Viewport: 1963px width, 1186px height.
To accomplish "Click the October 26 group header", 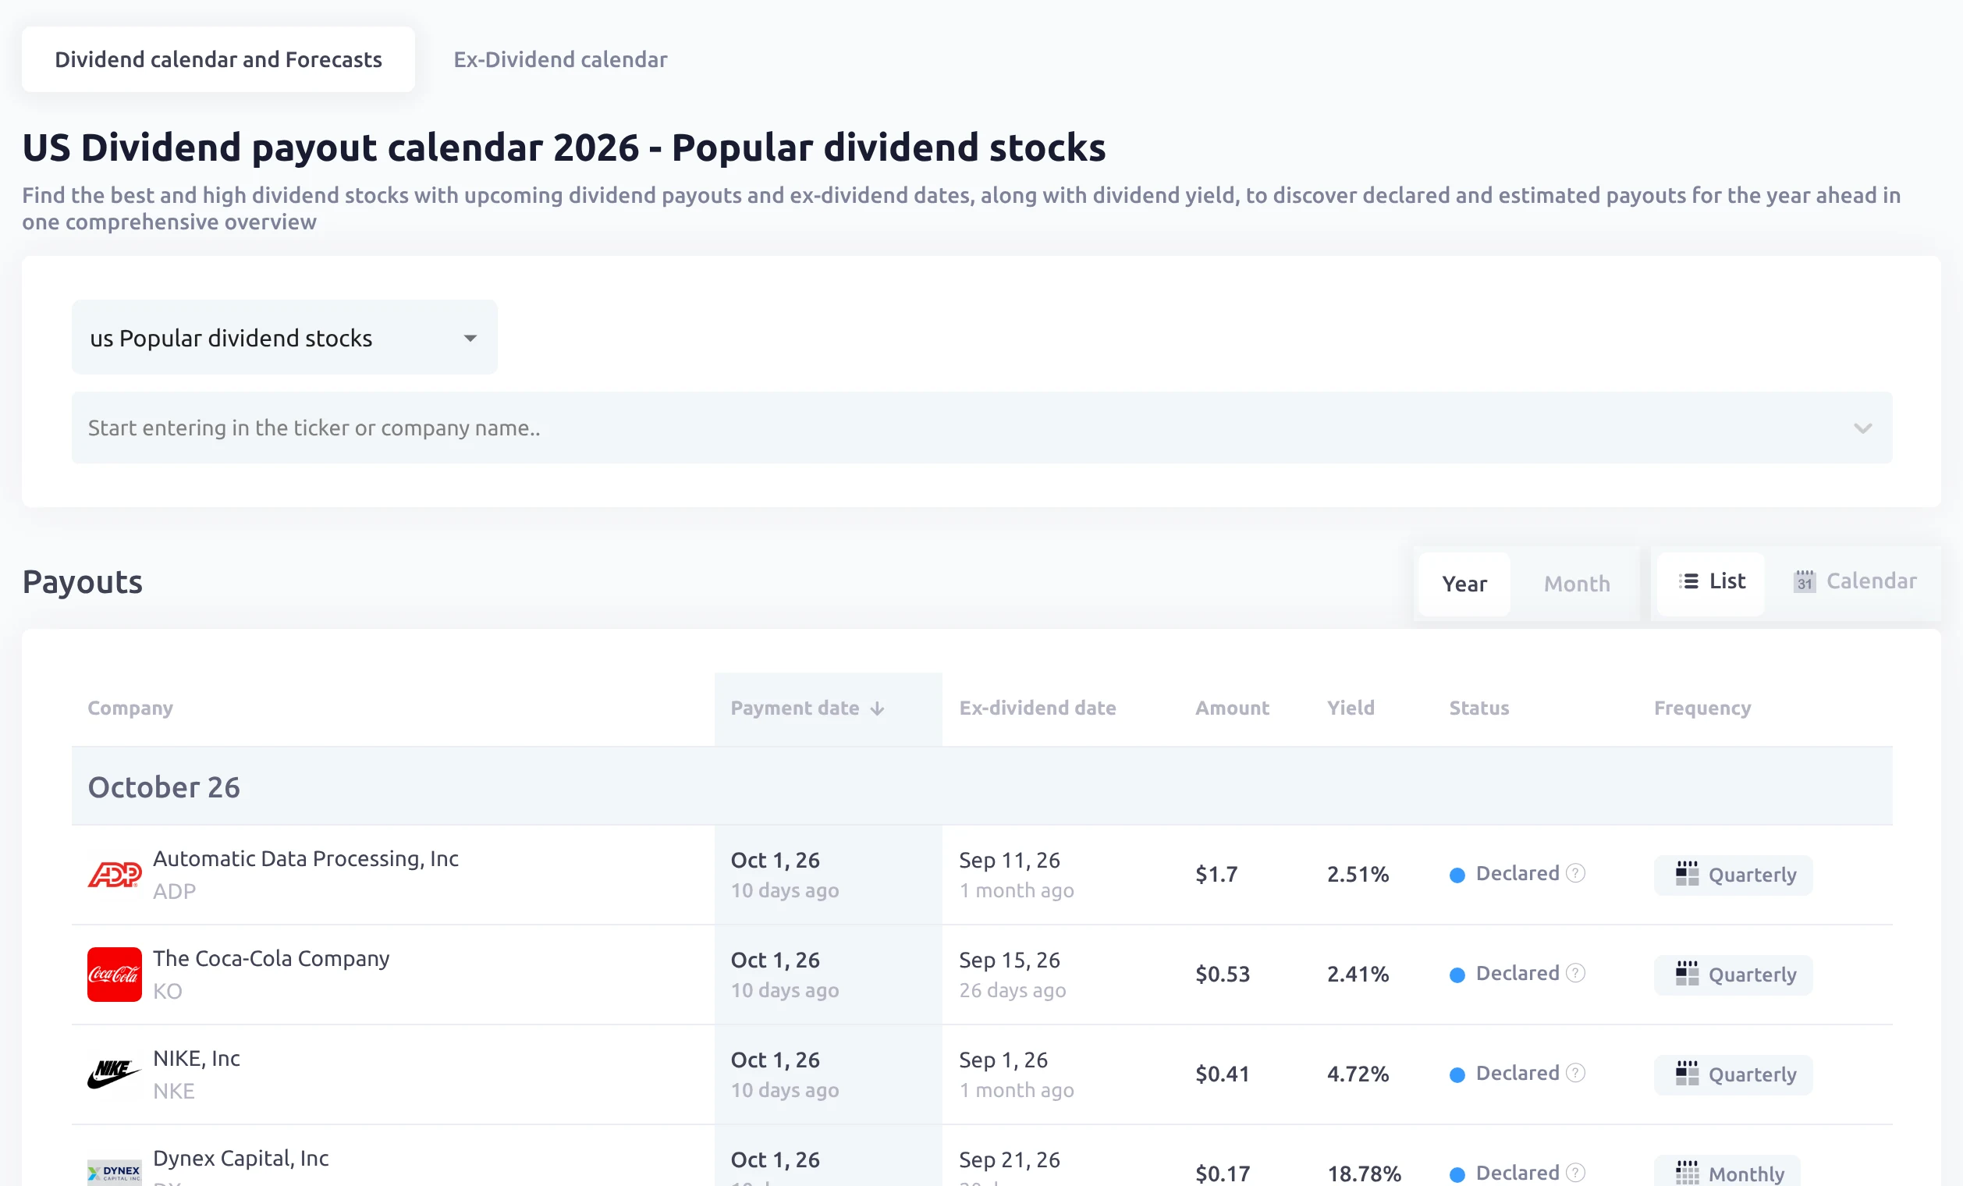I will [x=981, y=787].
